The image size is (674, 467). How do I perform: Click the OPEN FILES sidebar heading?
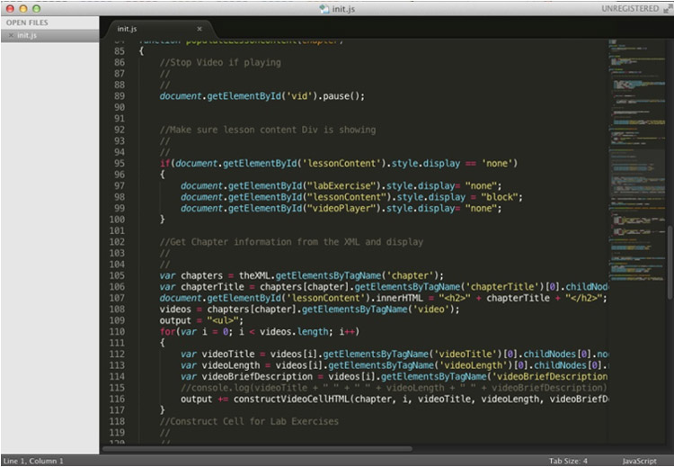(27, 22)
